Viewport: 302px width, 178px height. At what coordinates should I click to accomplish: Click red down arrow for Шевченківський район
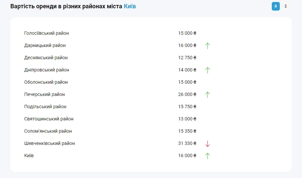207,144
